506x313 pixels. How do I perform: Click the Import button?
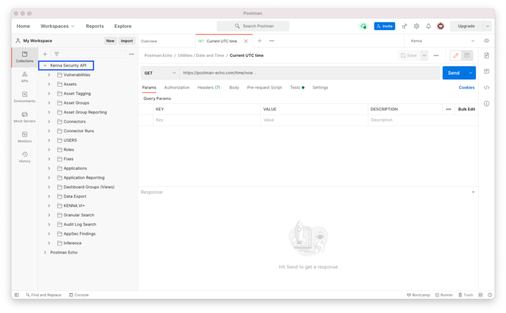[127, 41]
